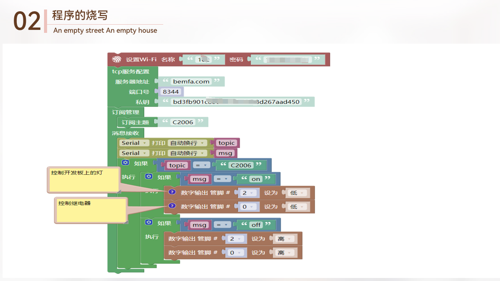Expand the pin number 2 dropdown in off branch
Viewport: 500px width, 281px height.
point(235,239)
